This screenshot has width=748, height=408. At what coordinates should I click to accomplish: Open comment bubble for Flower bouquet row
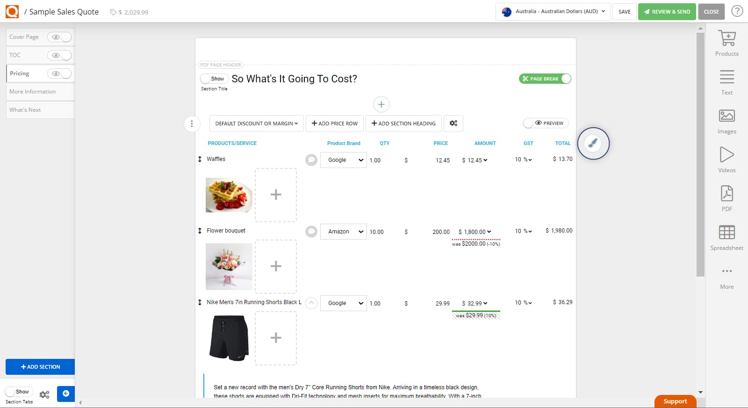pos(311,232)
